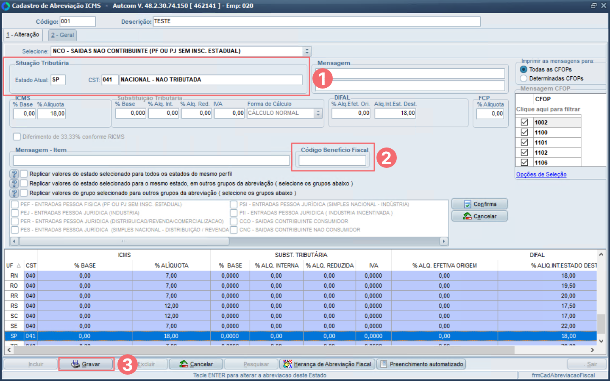Click the Confirma checkmark icon

pos(467,204)
